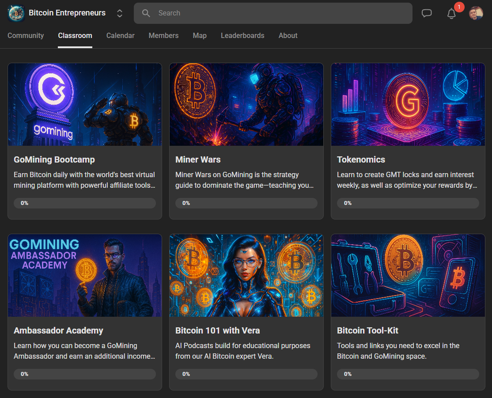Click description 'Miner Wars on GoMining is the strategy'

click(237, 174)
